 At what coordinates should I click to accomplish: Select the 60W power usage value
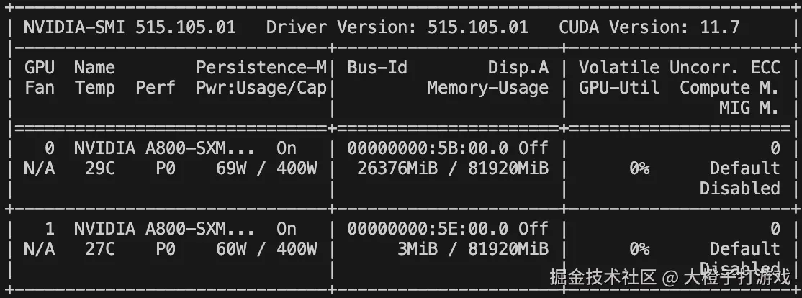230,249
